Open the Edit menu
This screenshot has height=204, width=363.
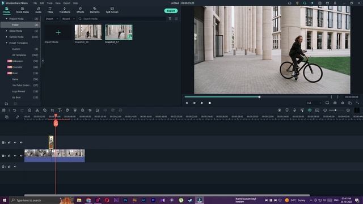click(41, 3)
